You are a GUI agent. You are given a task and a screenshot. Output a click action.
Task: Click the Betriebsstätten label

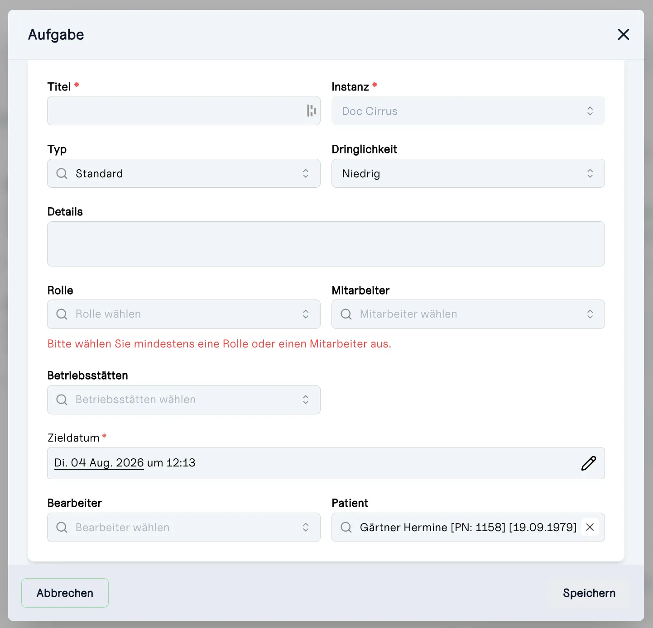[x=88, y=376]
